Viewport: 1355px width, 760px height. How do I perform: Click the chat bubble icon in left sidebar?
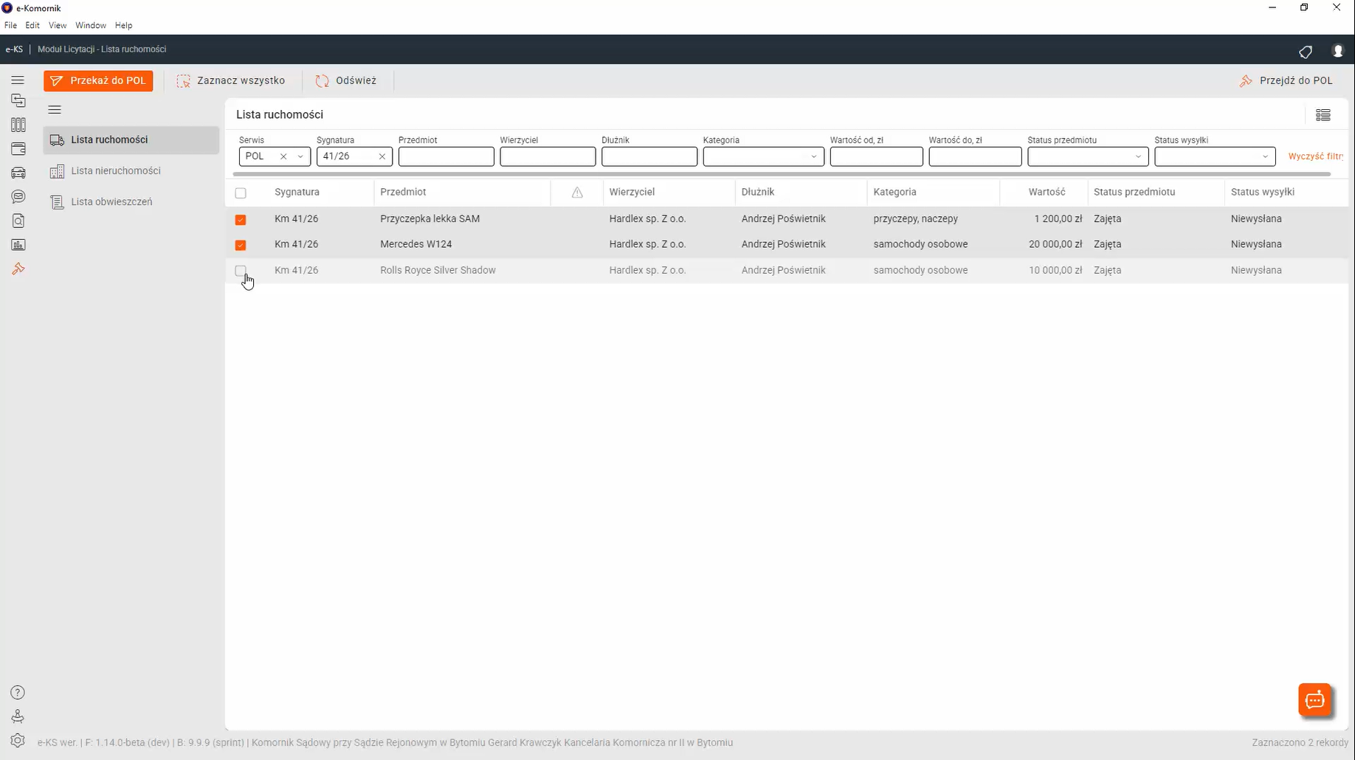point(18,197)
